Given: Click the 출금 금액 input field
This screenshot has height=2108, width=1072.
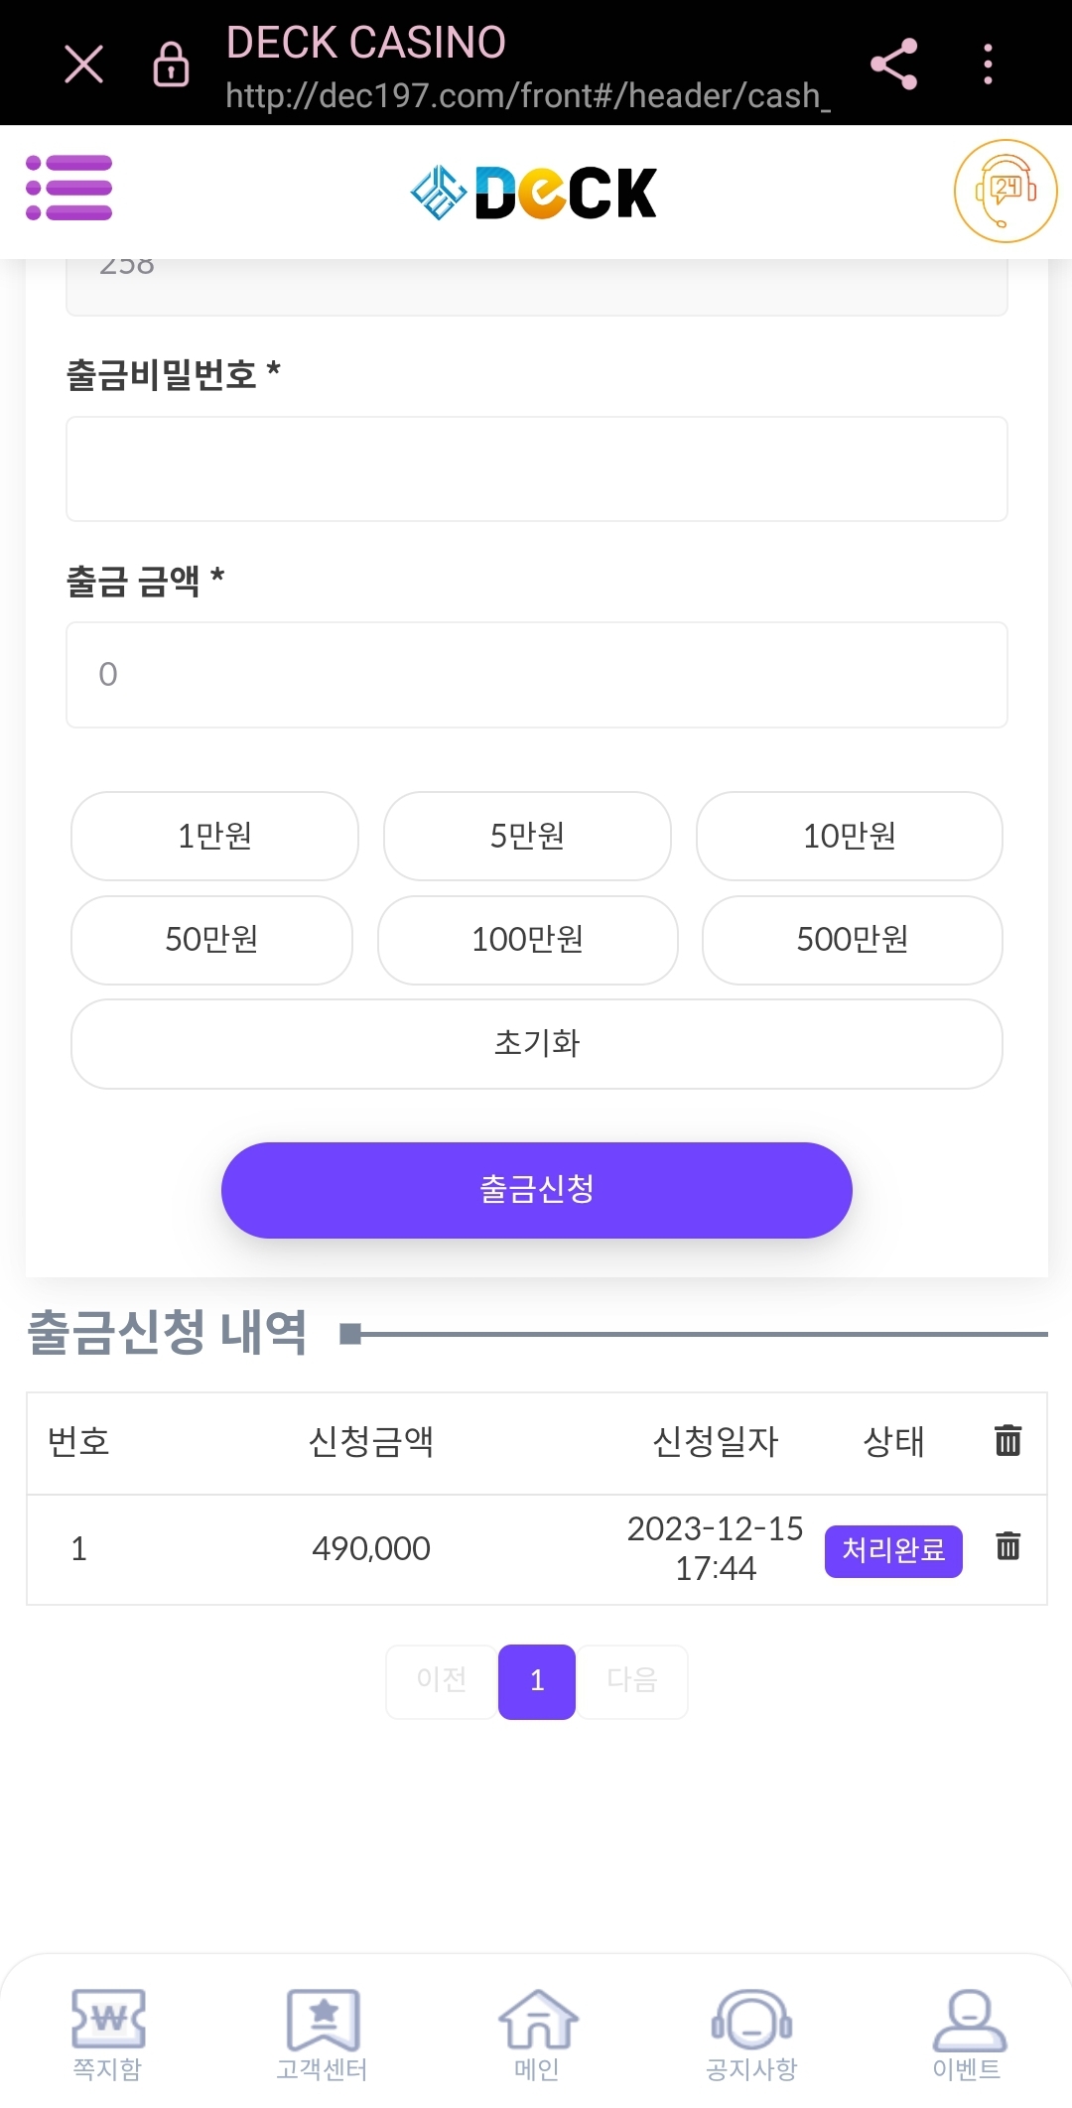Looking at the screenshot, I should point(536,675).
